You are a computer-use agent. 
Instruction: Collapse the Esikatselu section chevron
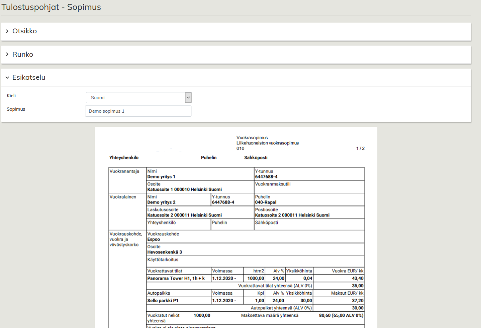click(x=7, y=78)
